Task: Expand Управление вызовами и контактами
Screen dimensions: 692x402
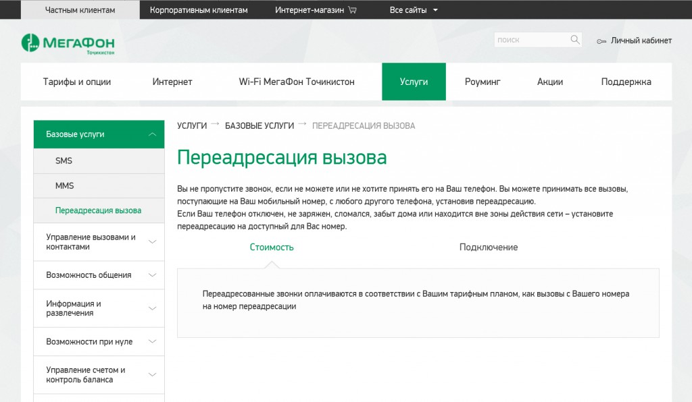Action: coord(152,242)
